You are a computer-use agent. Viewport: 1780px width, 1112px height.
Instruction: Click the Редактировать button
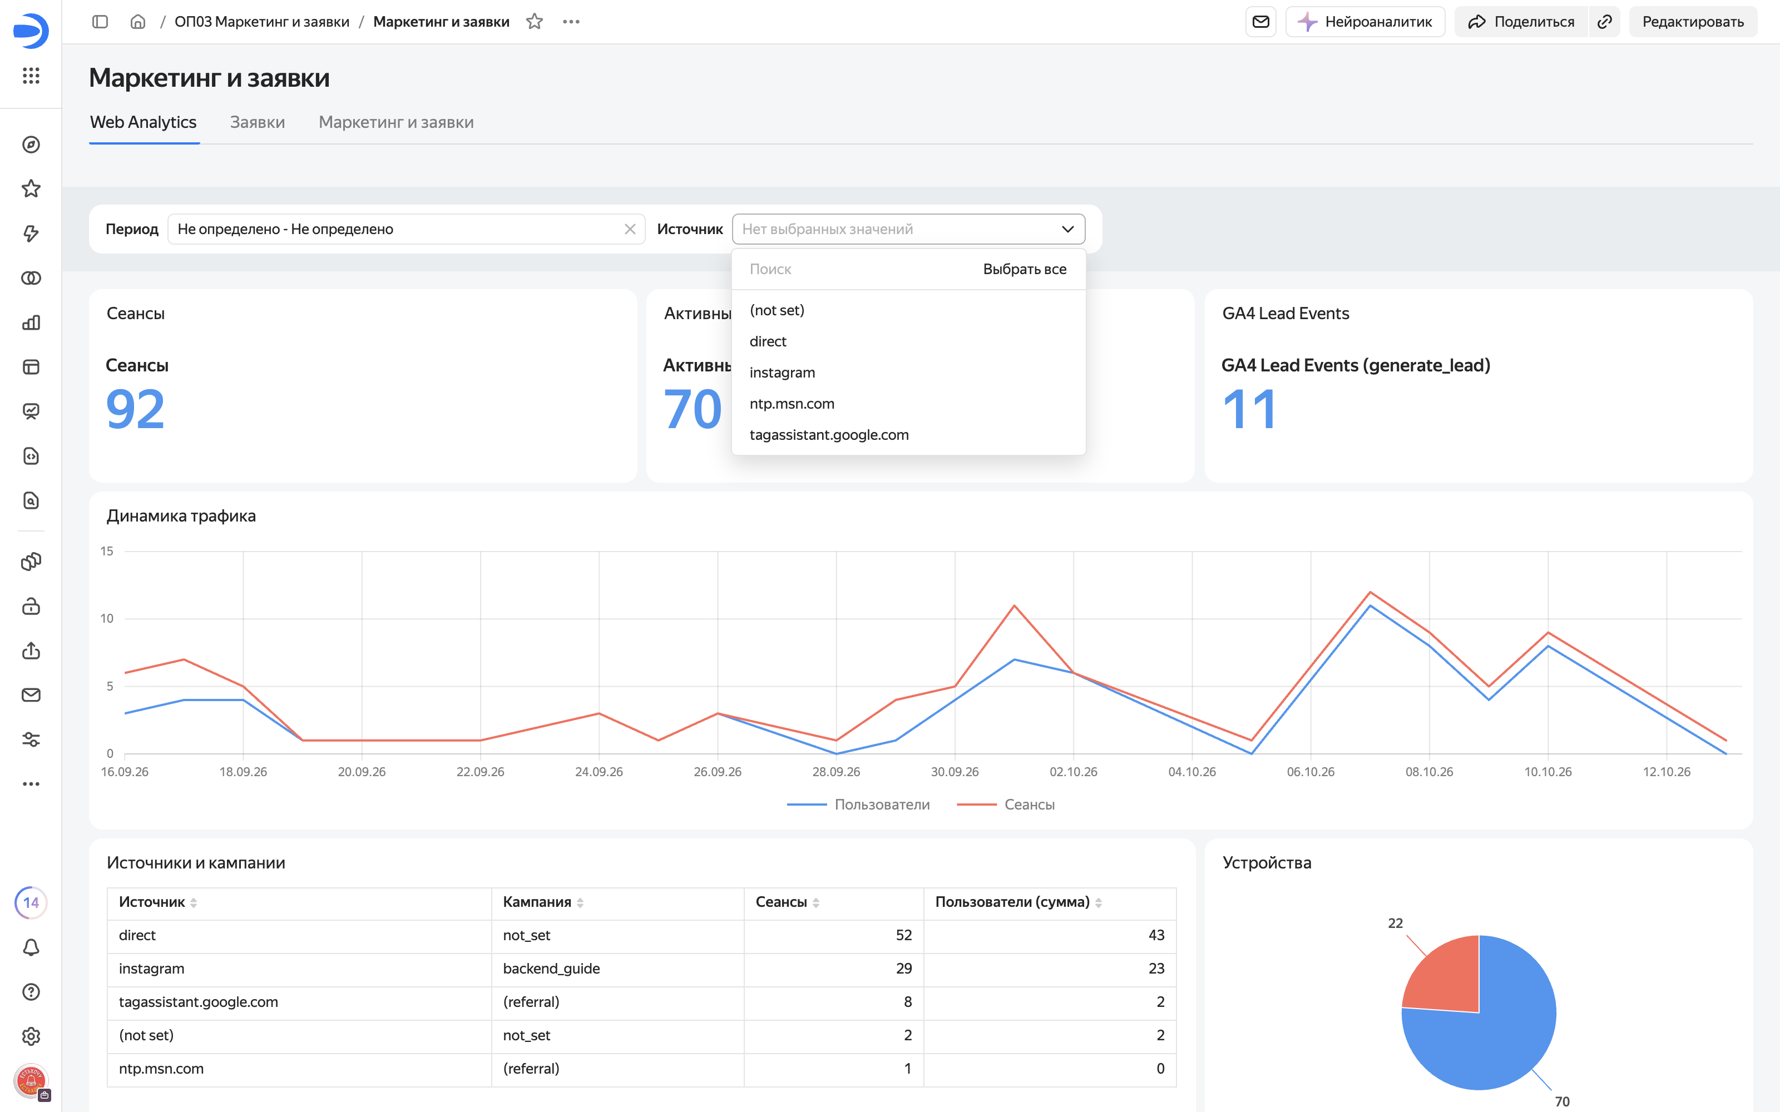[1693, 22]
